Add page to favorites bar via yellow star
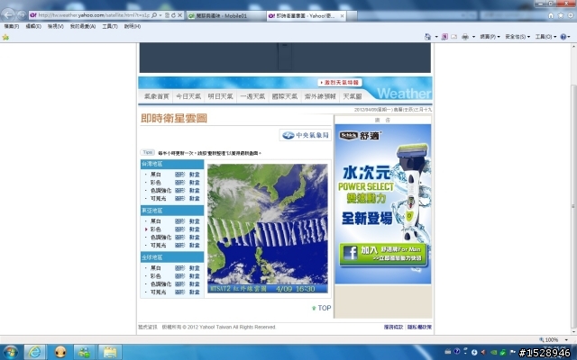Image resolution: width=577 pixels, height=360 pixels. pos(5,37)
